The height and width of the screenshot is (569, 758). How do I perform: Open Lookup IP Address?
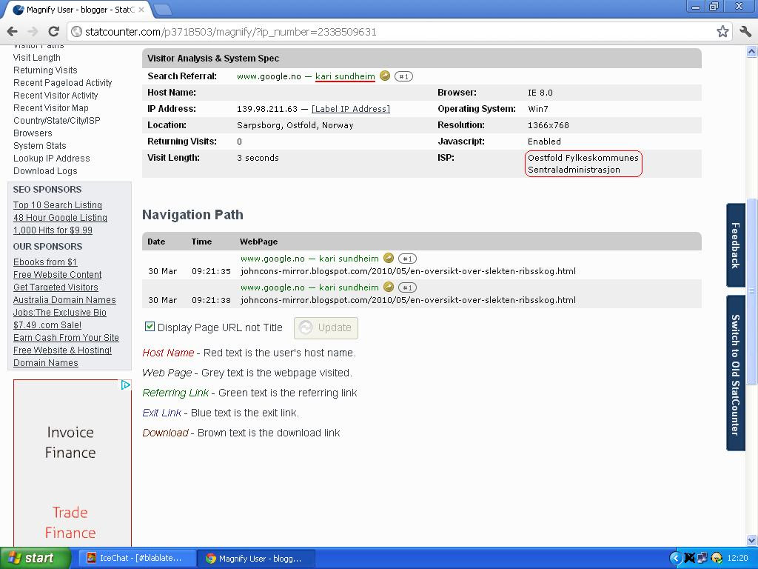pos(51,159)
